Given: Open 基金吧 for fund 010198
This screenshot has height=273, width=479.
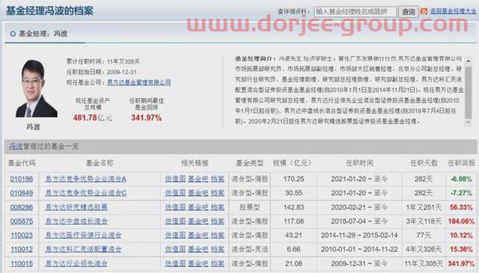Looking at the screenshot, I should click(198, 179).
